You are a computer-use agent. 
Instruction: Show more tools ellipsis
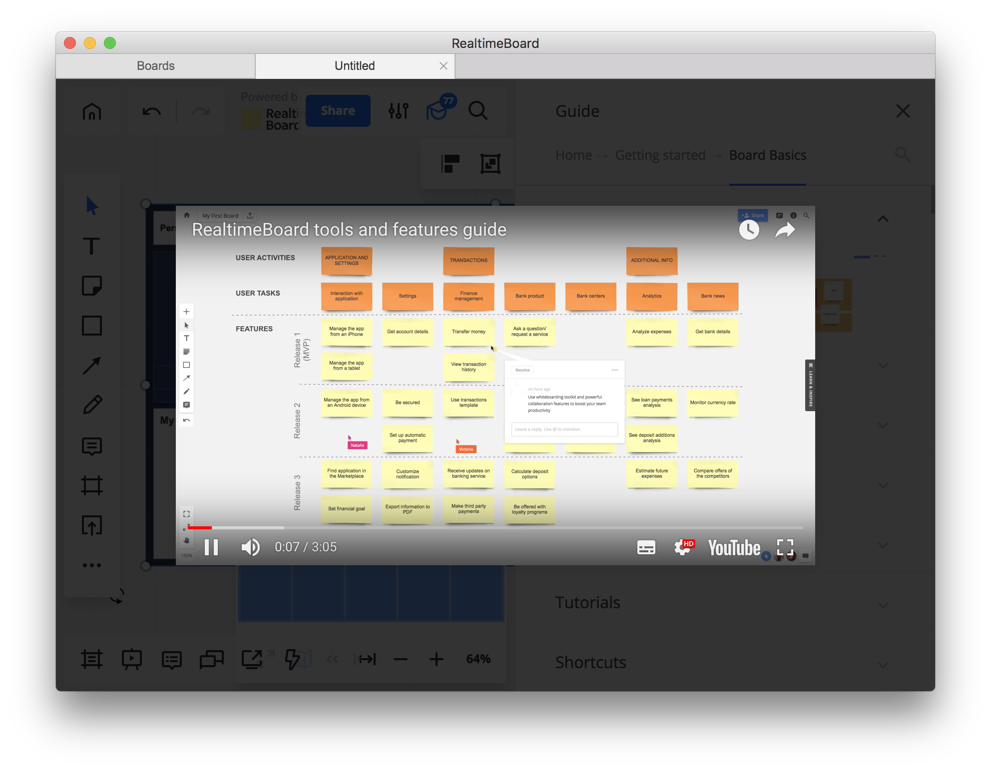point(92,565)
